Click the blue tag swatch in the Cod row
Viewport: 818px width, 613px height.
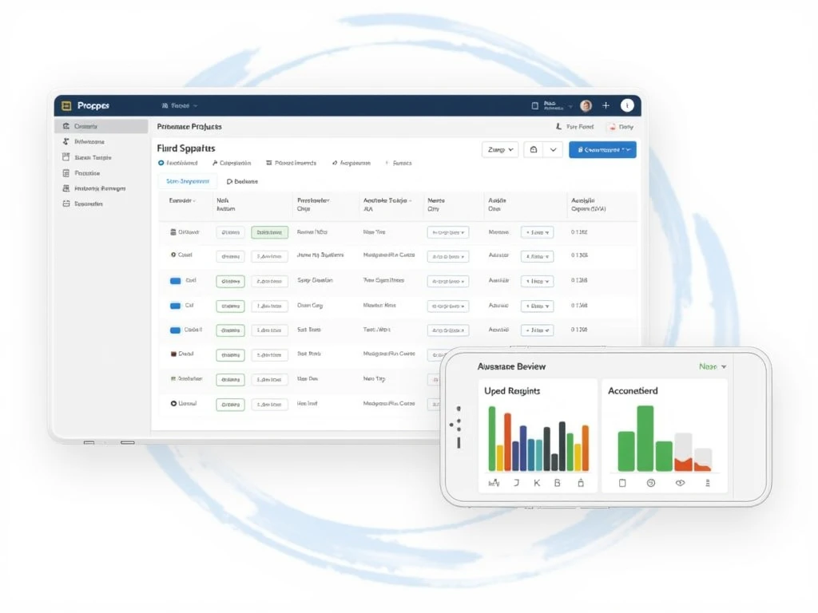pos(175,281)
